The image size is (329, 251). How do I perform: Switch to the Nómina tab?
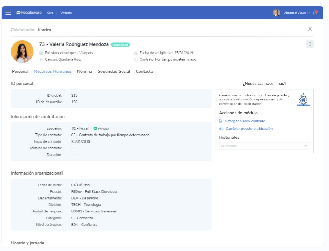coord(84,71)
